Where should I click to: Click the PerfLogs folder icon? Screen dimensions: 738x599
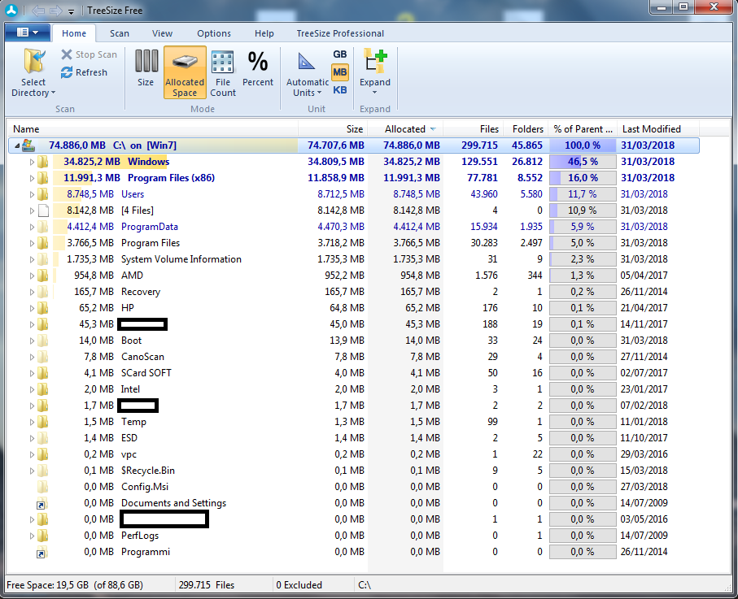pos(43,536)
